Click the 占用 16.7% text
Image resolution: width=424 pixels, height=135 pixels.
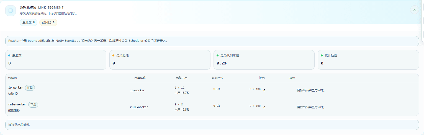(182, 93)
